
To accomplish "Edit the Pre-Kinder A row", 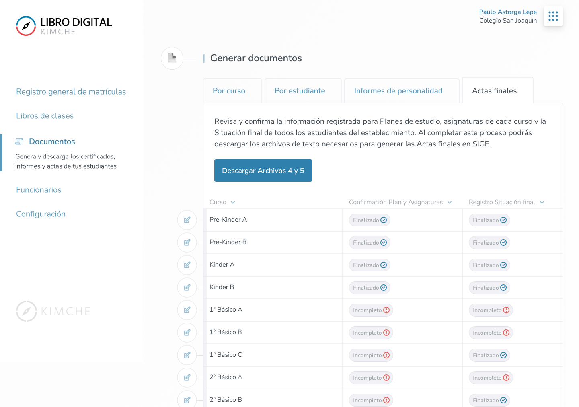I will tap(187, 220).
